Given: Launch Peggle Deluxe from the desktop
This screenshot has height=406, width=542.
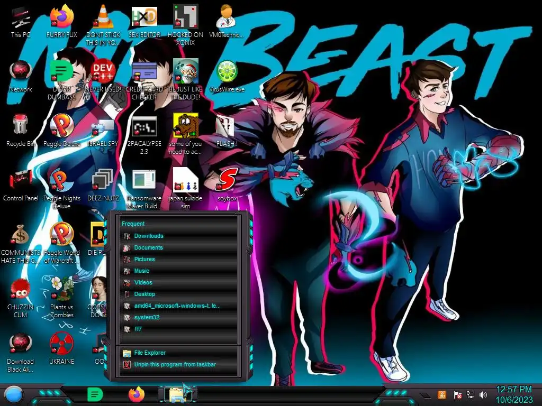Looking at the screenshot, I should pos(61,131).
